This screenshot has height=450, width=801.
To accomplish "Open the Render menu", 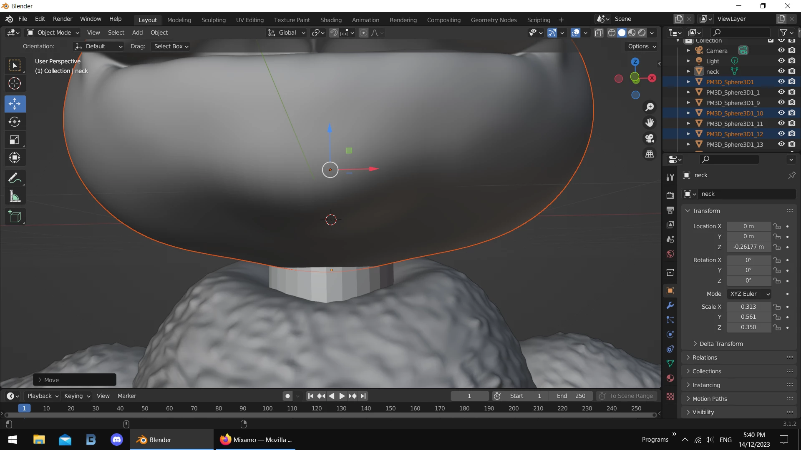I will (62, 19).
